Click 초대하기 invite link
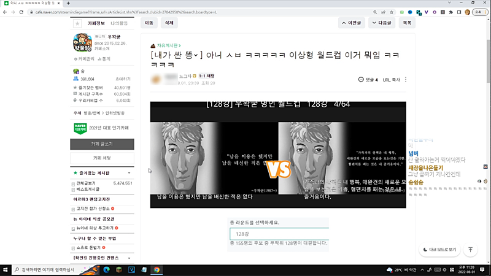 (x=123, y=79)
